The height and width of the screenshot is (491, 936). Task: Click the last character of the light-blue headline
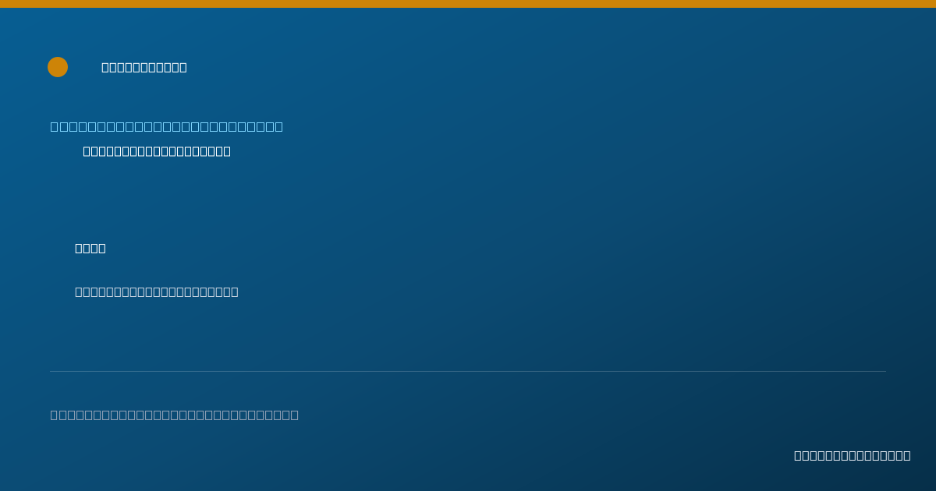[278, 126]
